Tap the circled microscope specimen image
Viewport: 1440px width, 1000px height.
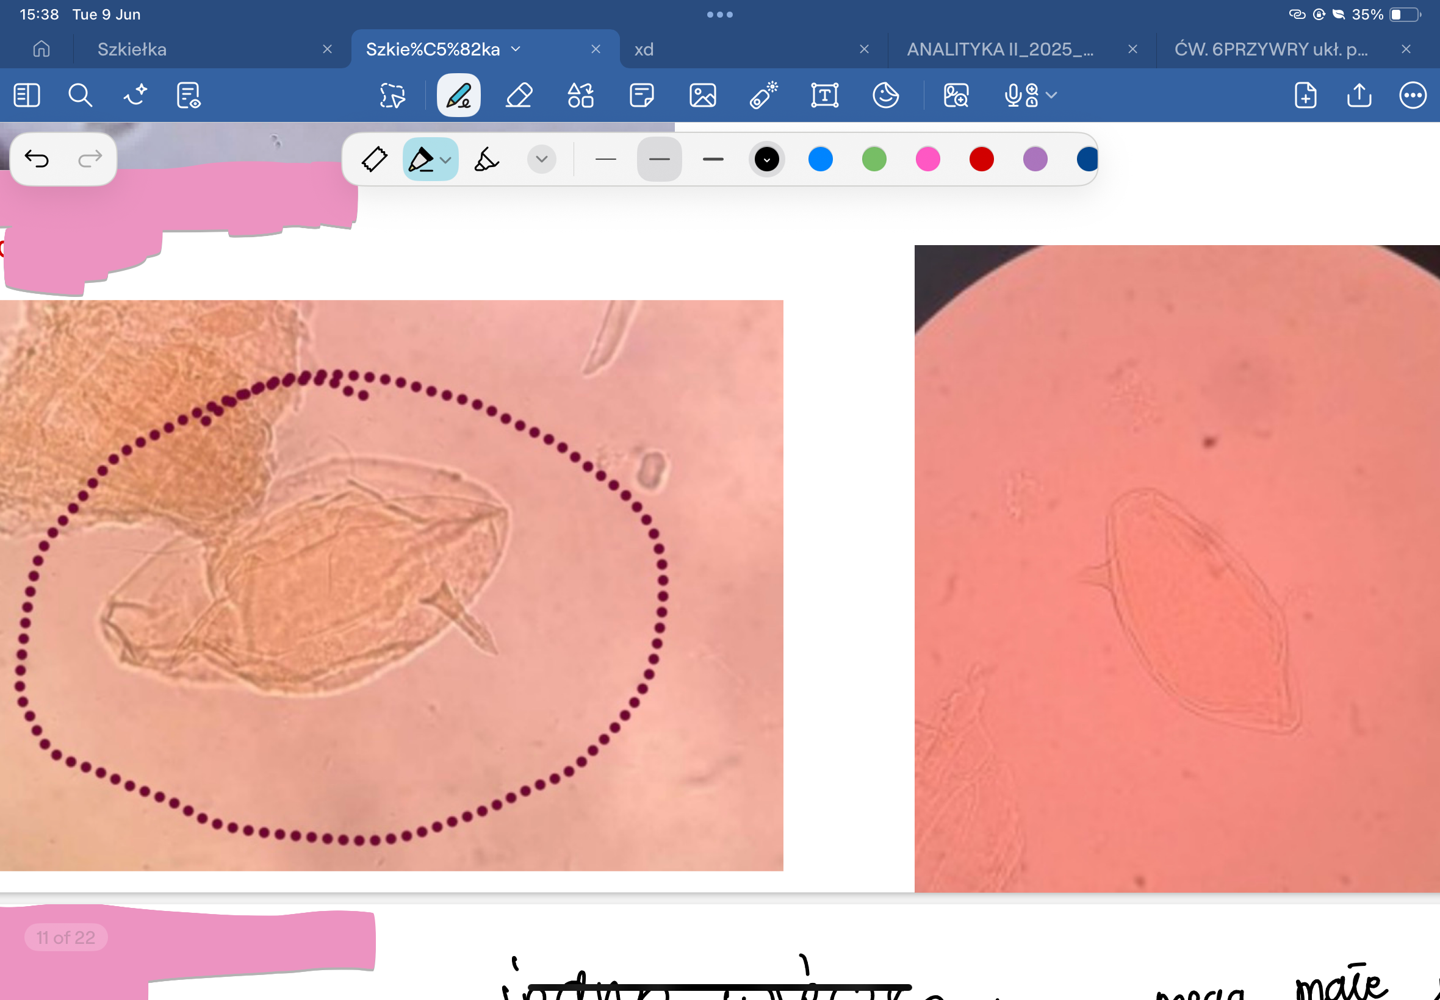click(391, 585)
